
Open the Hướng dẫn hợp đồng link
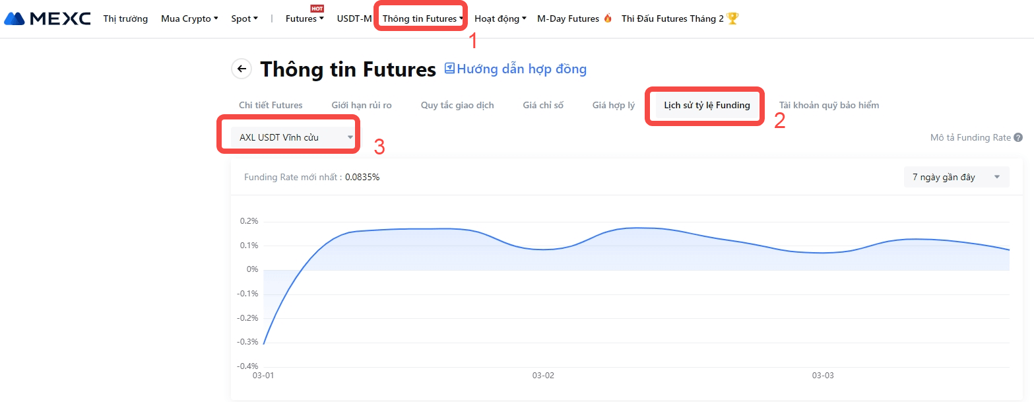(x=521, y=69)
